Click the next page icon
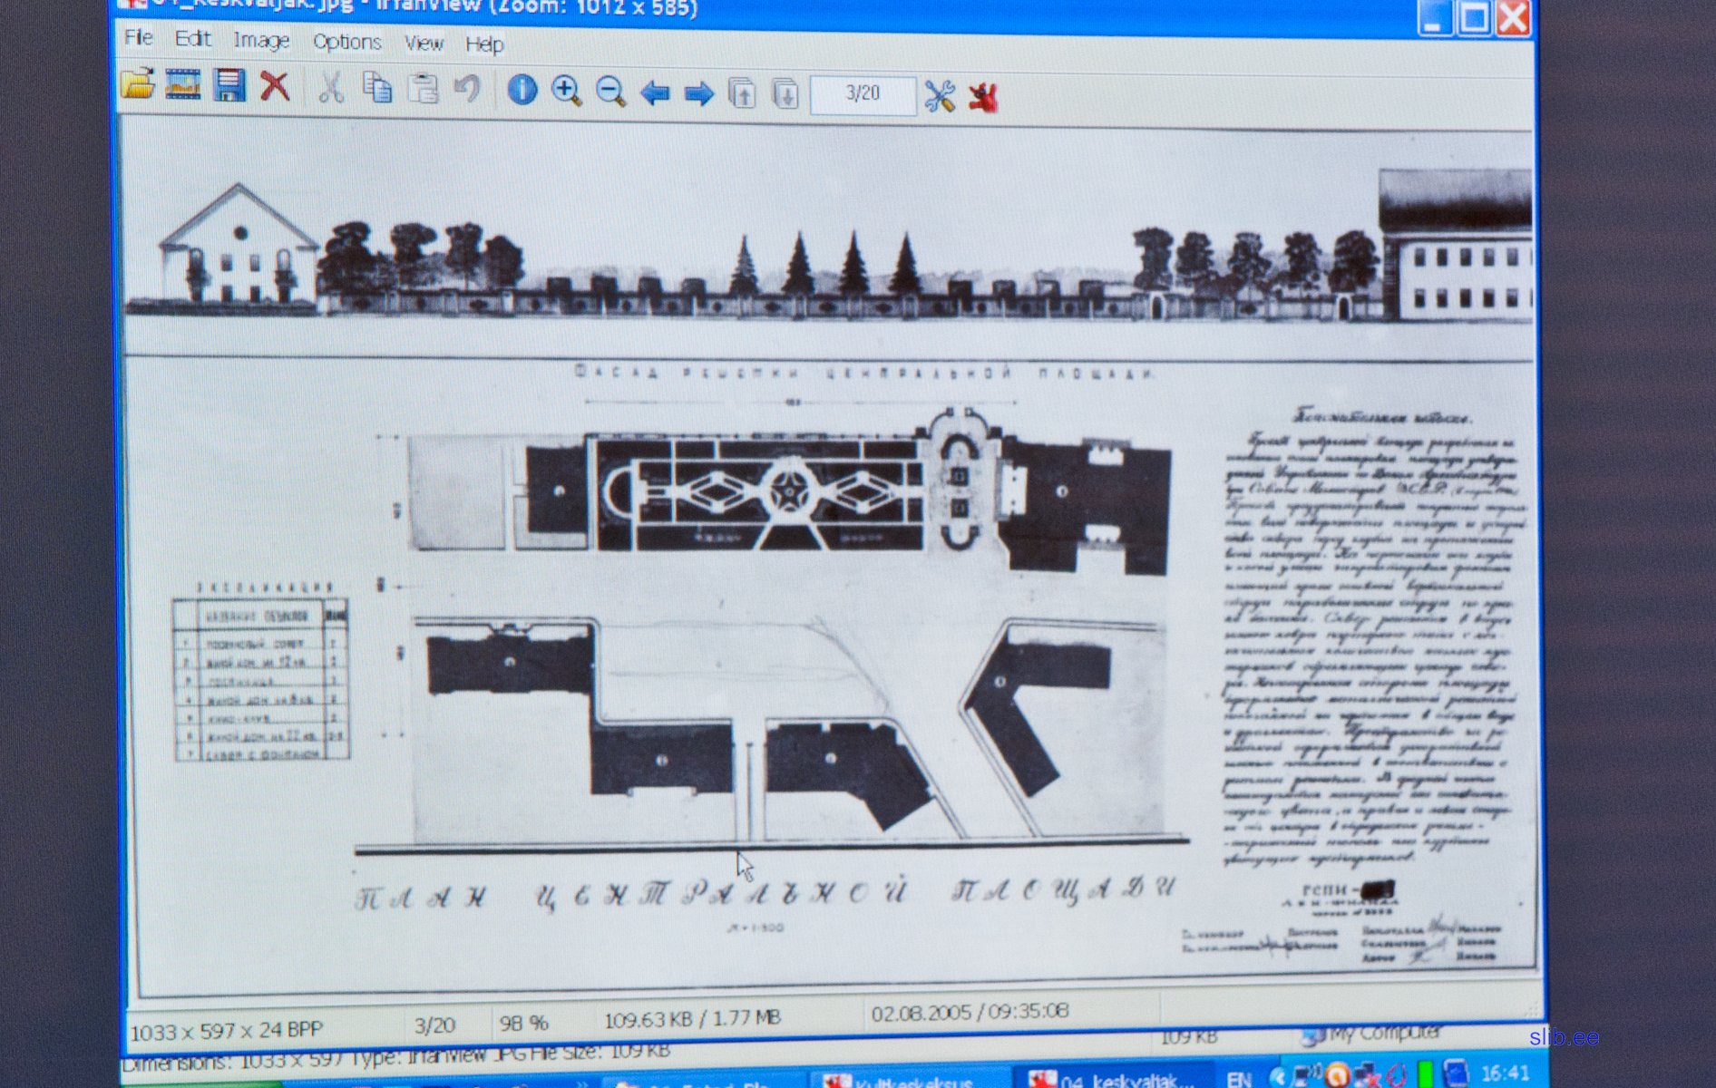Viewport: 1716px width, 1088px height. [x=785, y=94]
